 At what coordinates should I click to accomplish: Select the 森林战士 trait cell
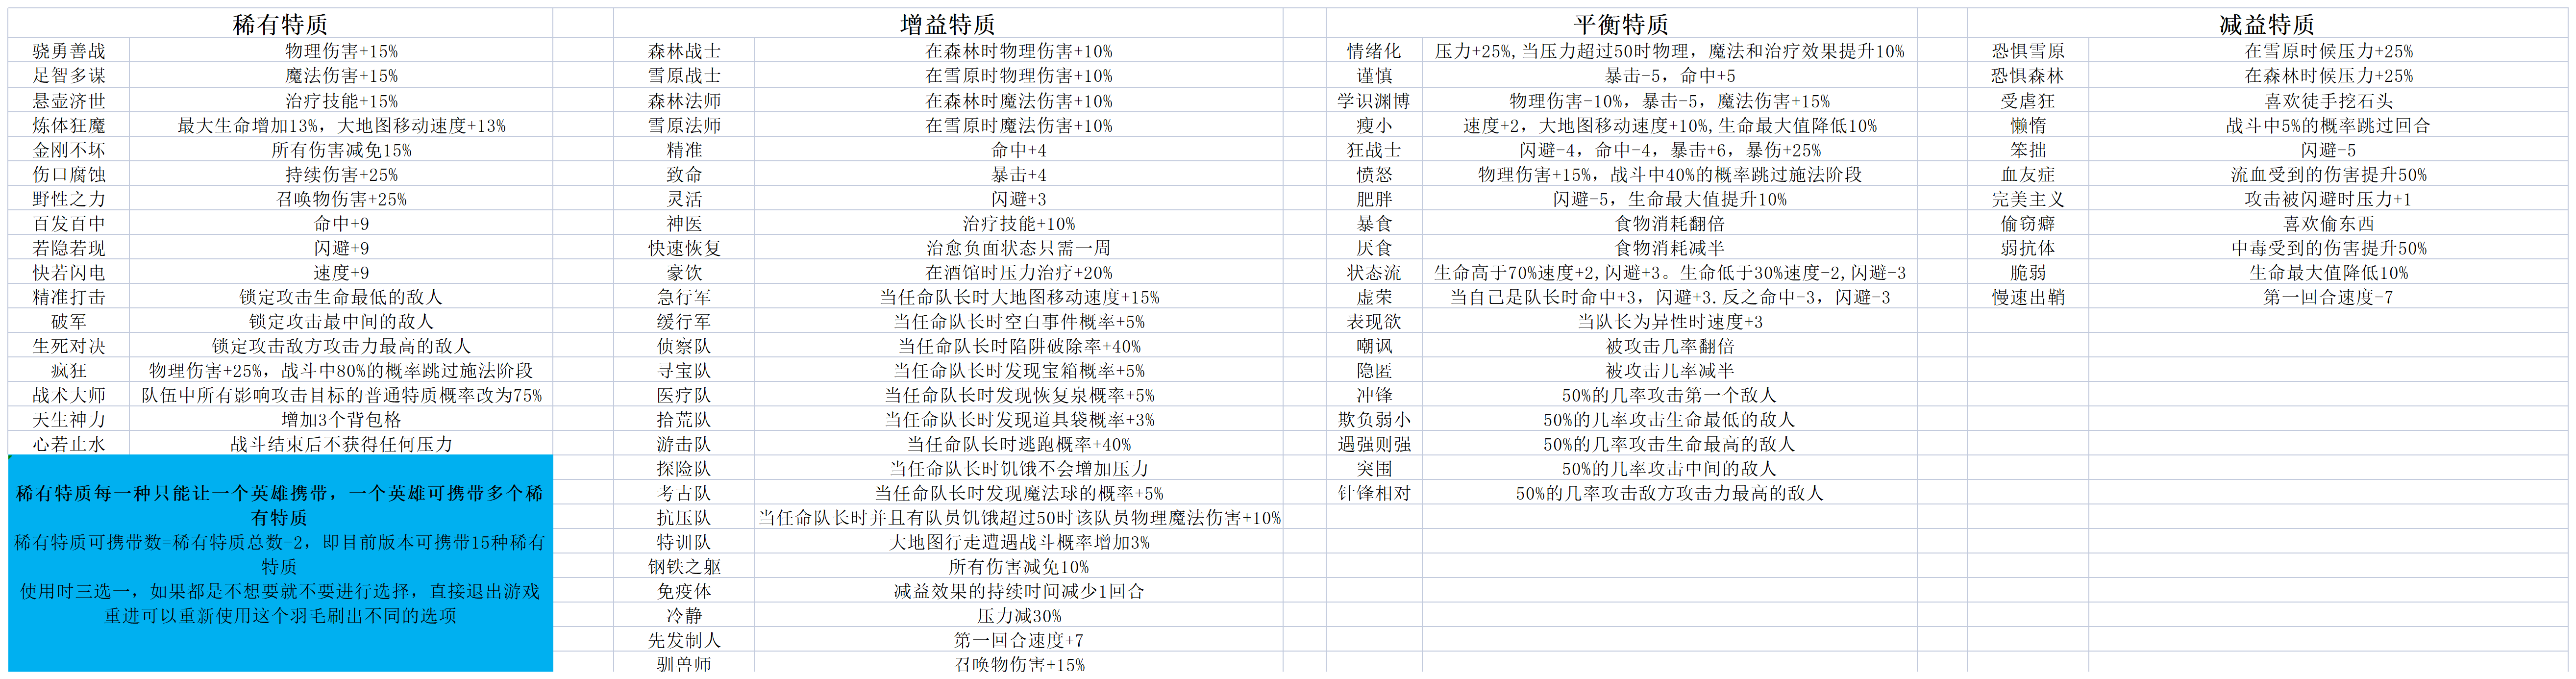coord(684,51)
